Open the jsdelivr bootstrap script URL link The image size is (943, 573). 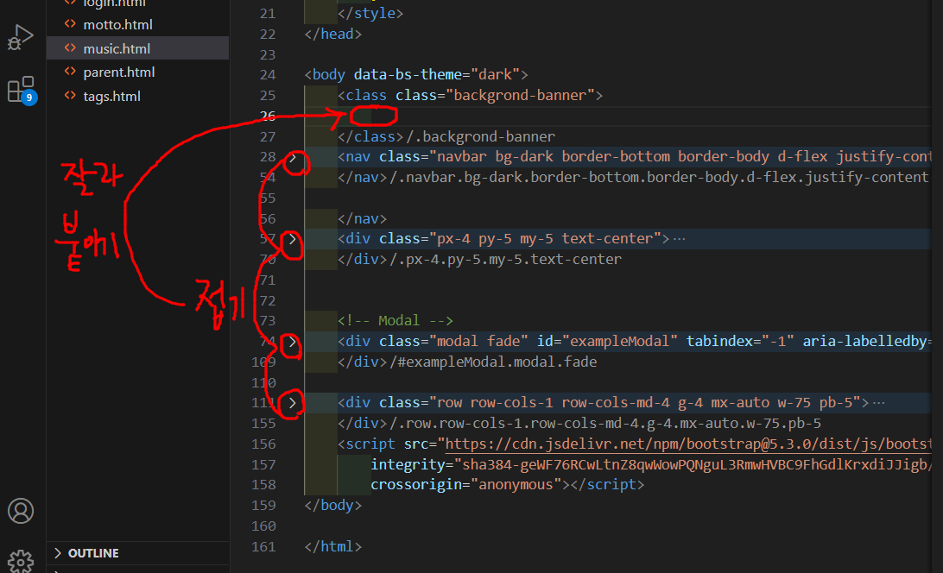tap(688, 444)
